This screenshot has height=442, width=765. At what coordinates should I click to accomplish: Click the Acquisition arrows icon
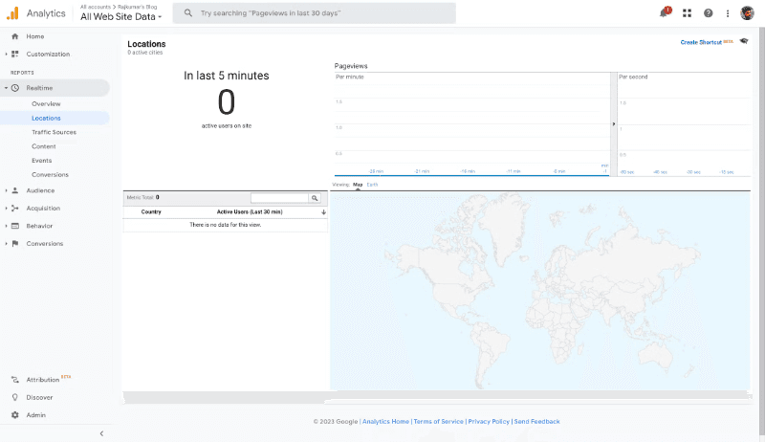15,208
